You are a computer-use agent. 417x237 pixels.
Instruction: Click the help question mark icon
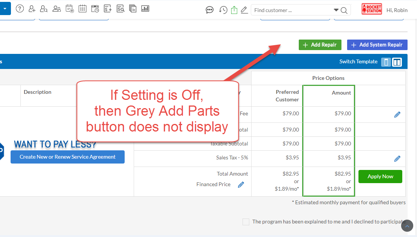(20, 9)
